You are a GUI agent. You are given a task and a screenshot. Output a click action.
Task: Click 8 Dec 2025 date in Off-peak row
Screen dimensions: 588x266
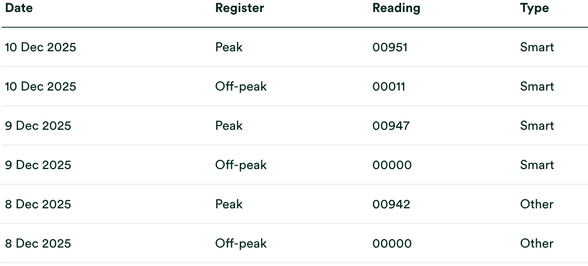(38, 244)
